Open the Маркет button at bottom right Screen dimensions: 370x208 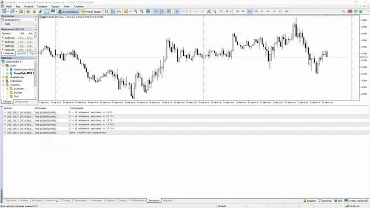309,200
